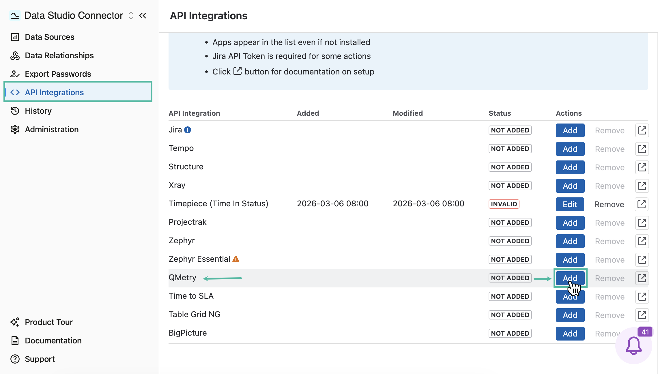
Task: Select API Integrations in sidebar
Action: tap(78, 92)
